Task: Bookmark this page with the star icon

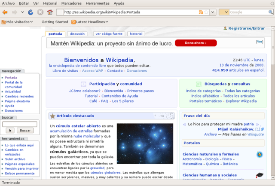Action: tap(206, 12)
